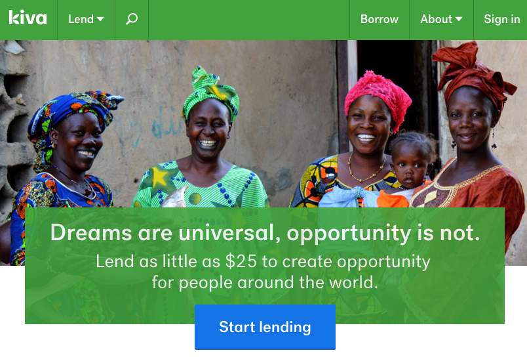Expand the Lend dropdown arrow
527x359 pixels.
click(x=100, y=20)
